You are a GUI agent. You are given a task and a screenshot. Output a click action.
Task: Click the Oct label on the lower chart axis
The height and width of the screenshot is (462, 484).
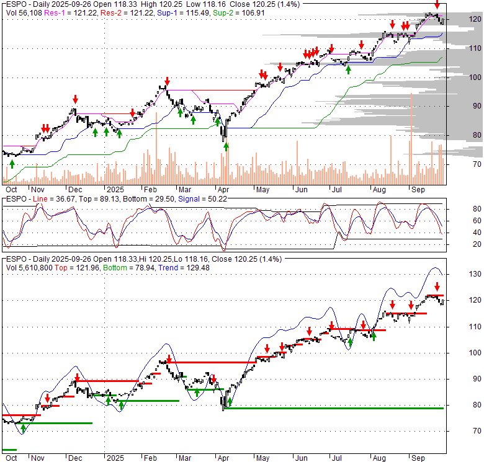pos(11,458)
